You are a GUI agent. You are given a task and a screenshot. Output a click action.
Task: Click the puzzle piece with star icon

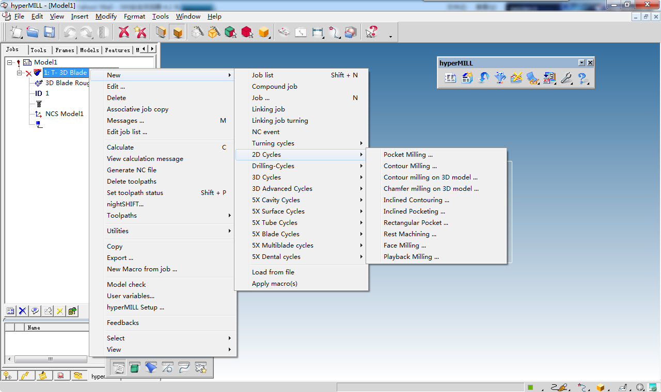pyautogui.click(x=200, y=368)
